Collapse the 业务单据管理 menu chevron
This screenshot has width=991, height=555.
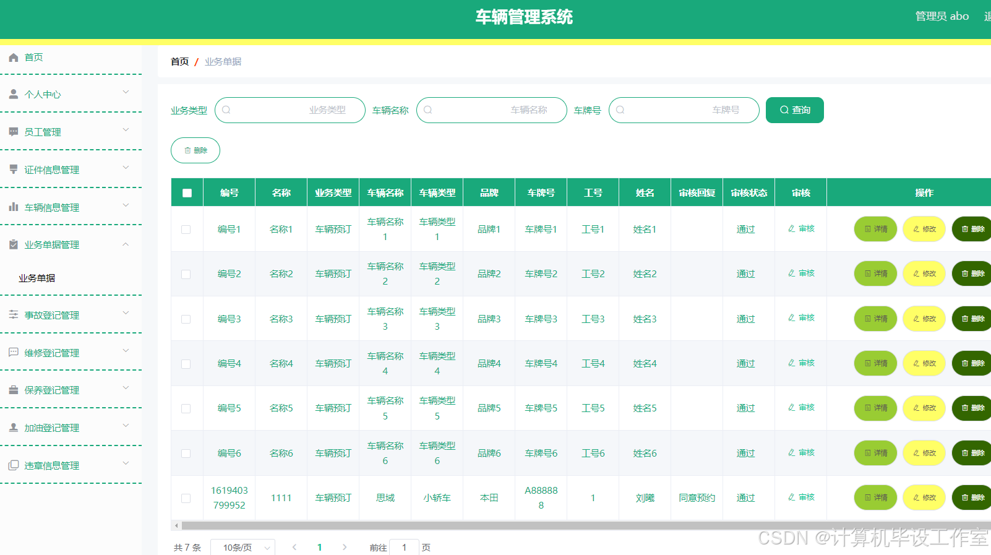pyautogui.click(x=126, y=244)
